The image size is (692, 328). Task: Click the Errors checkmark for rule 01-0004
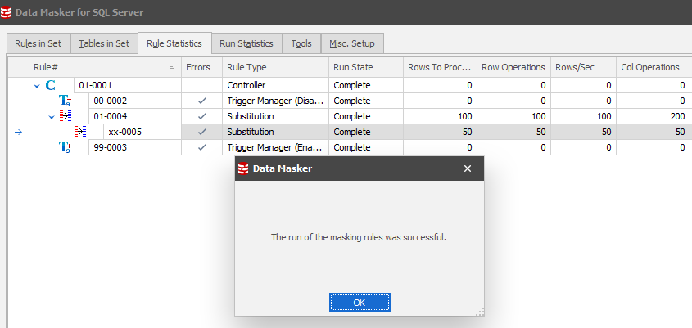point(201,116)
